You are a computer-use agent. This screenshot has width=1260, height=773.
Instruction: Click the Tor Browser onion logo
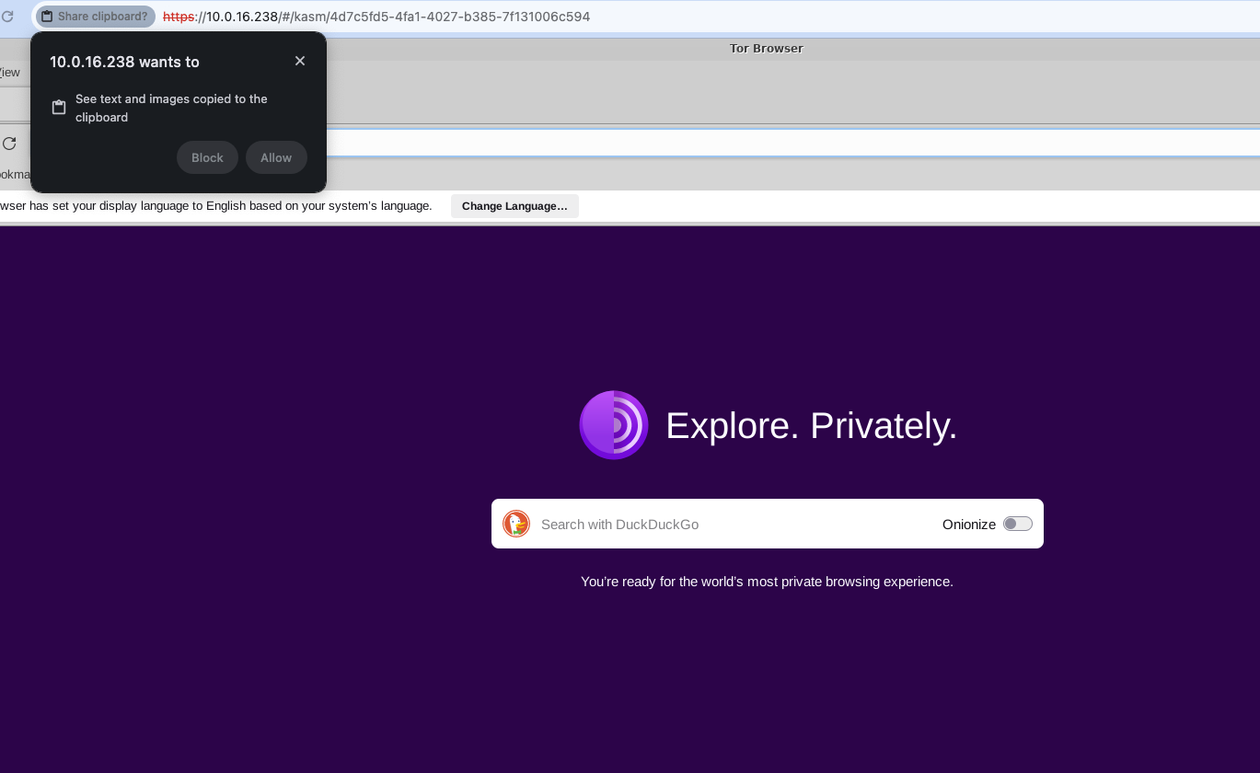pyautogui.click(x=614, y=425)
